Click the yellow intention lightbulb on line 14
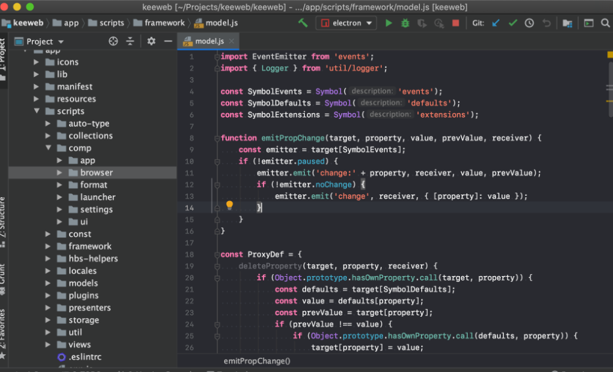613x372 pixels. click(229, 205)
